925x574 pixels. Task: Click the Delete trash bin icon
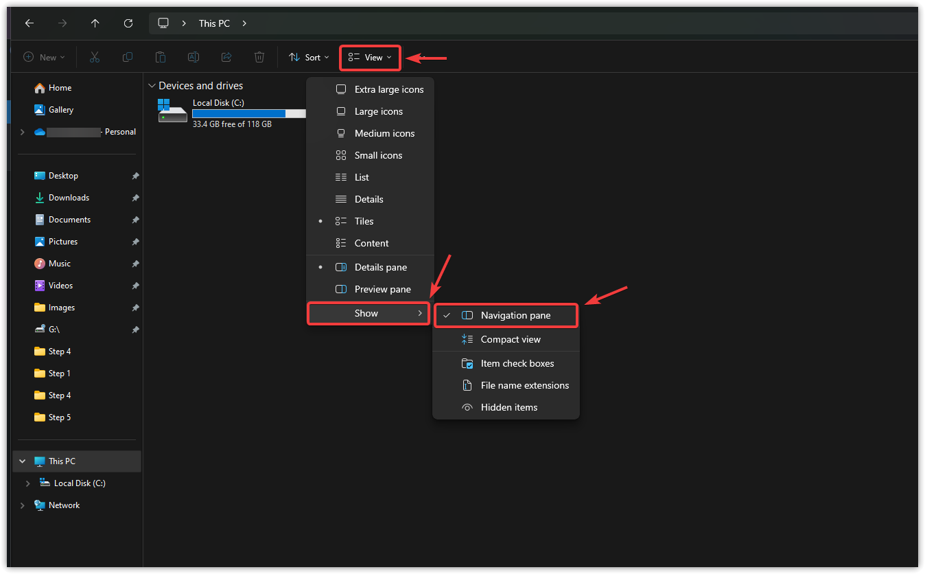[x=259, y=58]
